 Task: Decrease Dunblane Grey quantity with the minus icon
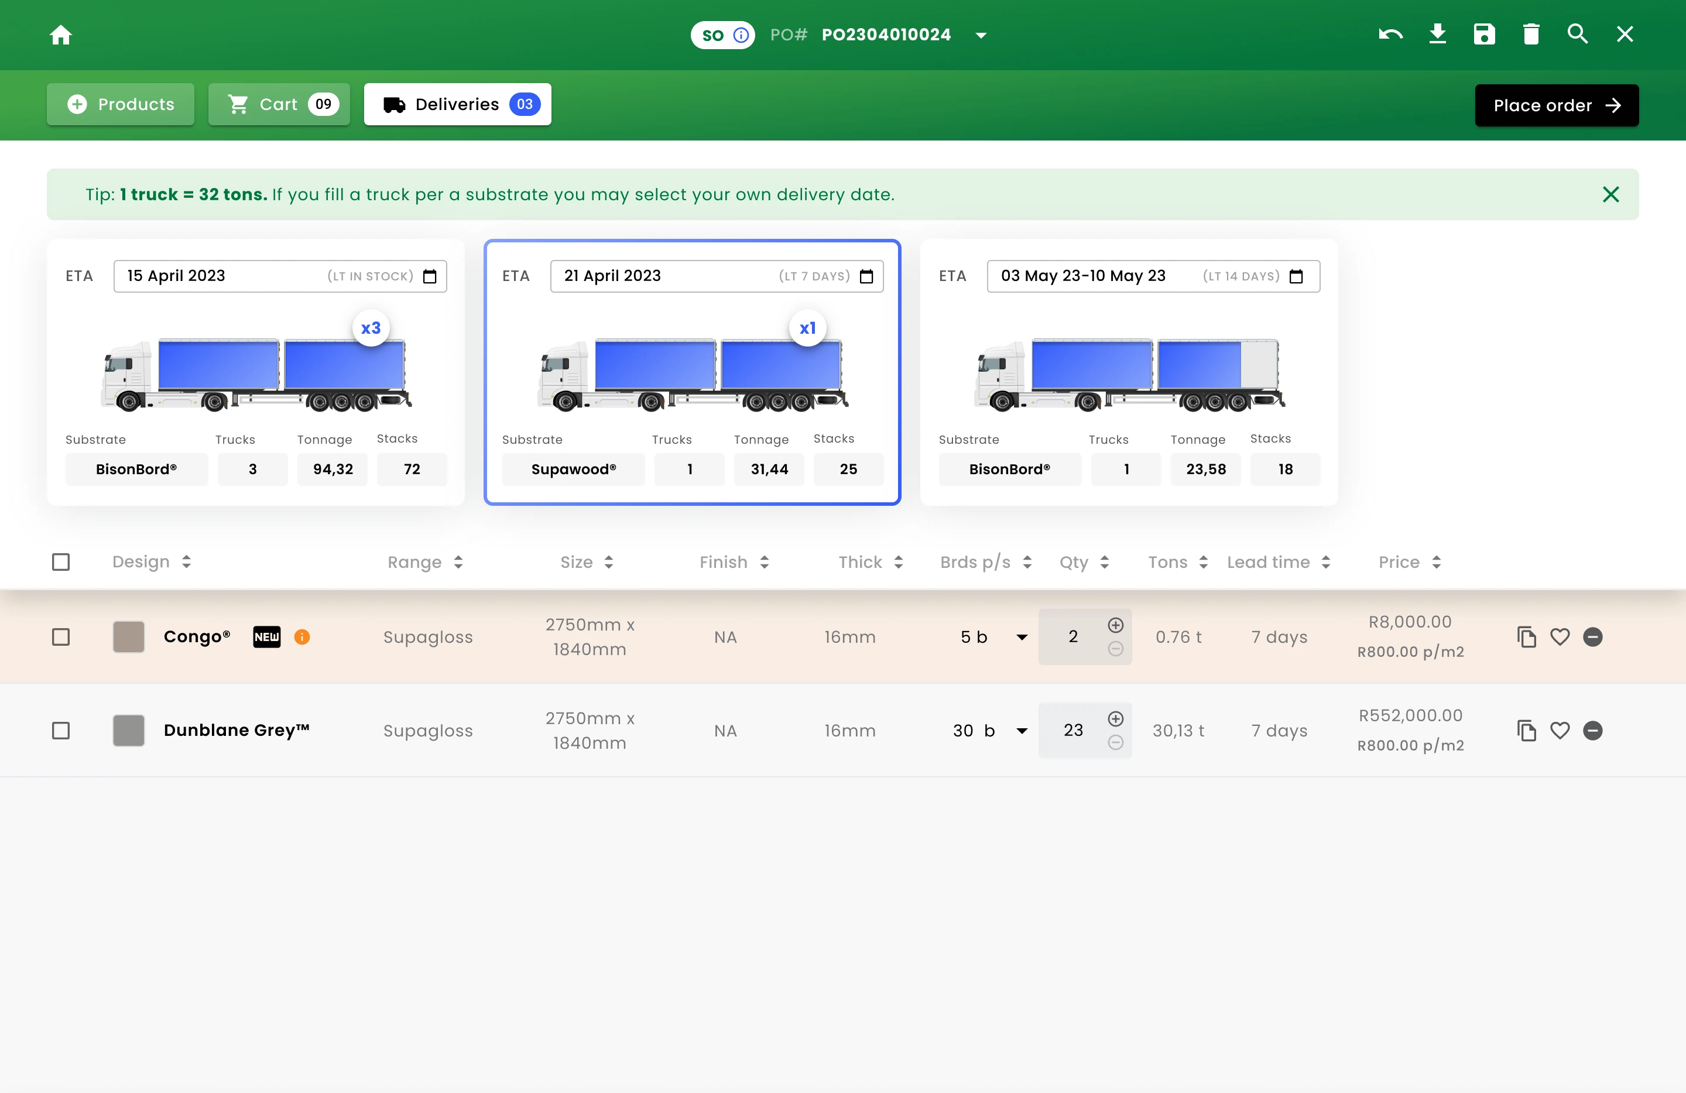tap(1116, 742)
